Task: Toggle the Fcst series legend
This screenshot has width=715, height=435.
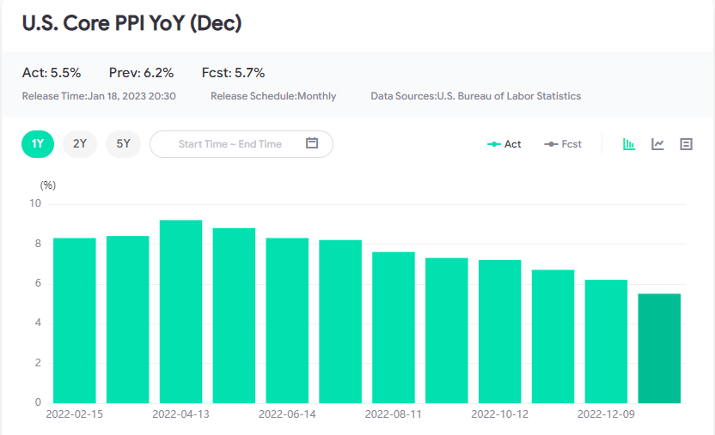Action: click(x=563, y=144)
